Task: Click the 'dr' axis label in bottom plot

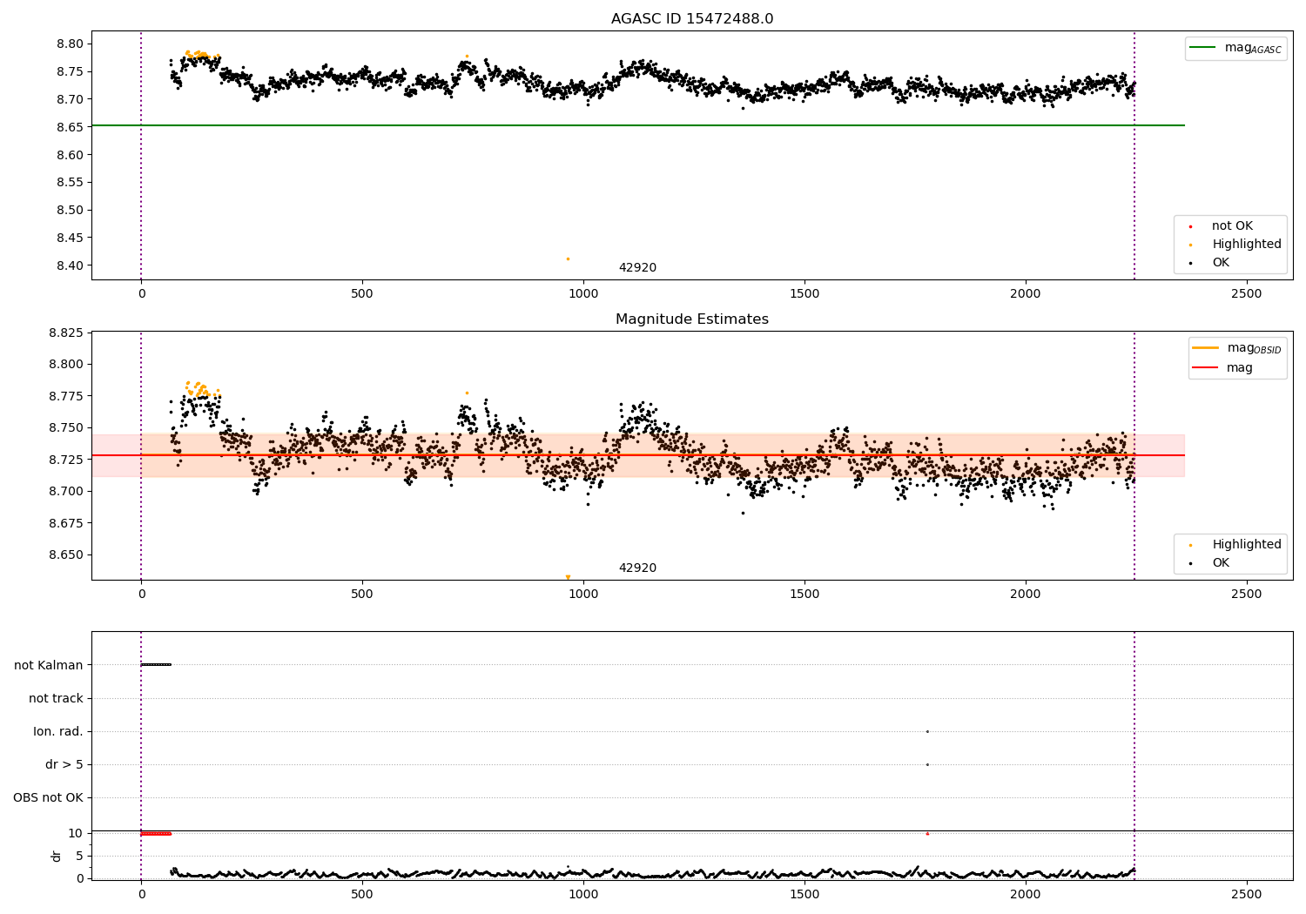Action: 57,856
